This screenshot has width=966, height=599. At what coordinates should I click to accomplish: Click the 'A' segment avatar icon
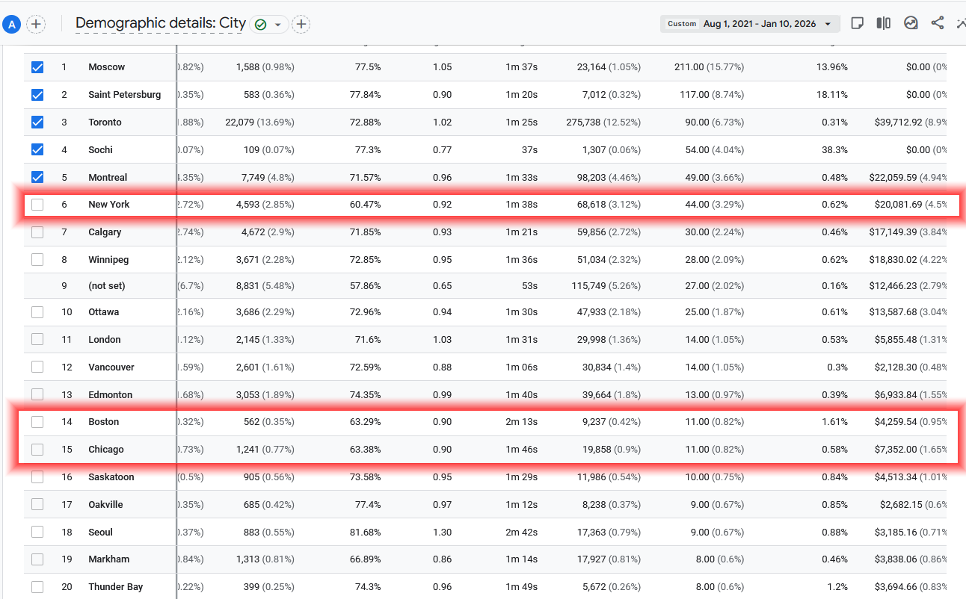(11, 25)
